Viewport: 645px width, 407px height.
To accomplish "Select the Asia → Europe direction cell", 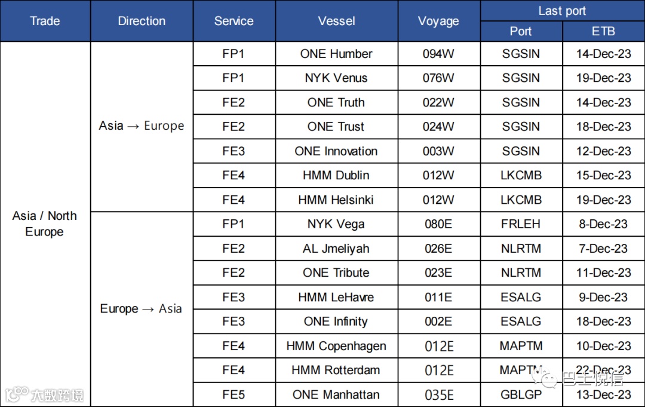I will point(142,126).
